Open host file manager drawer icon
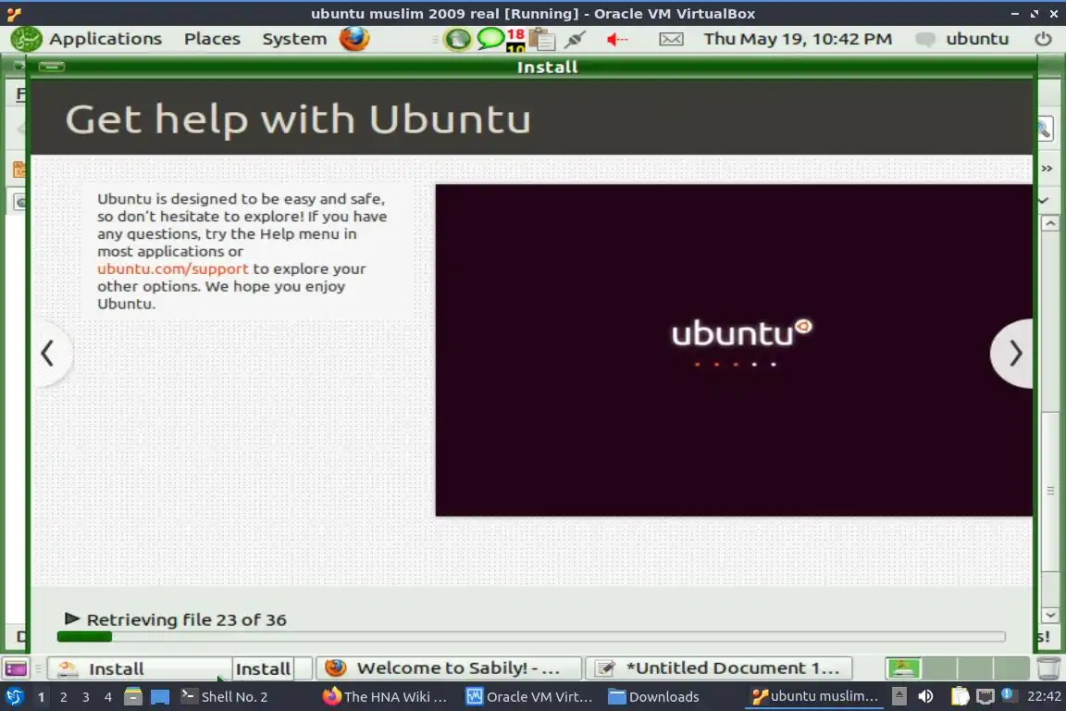 click(133, 697)
